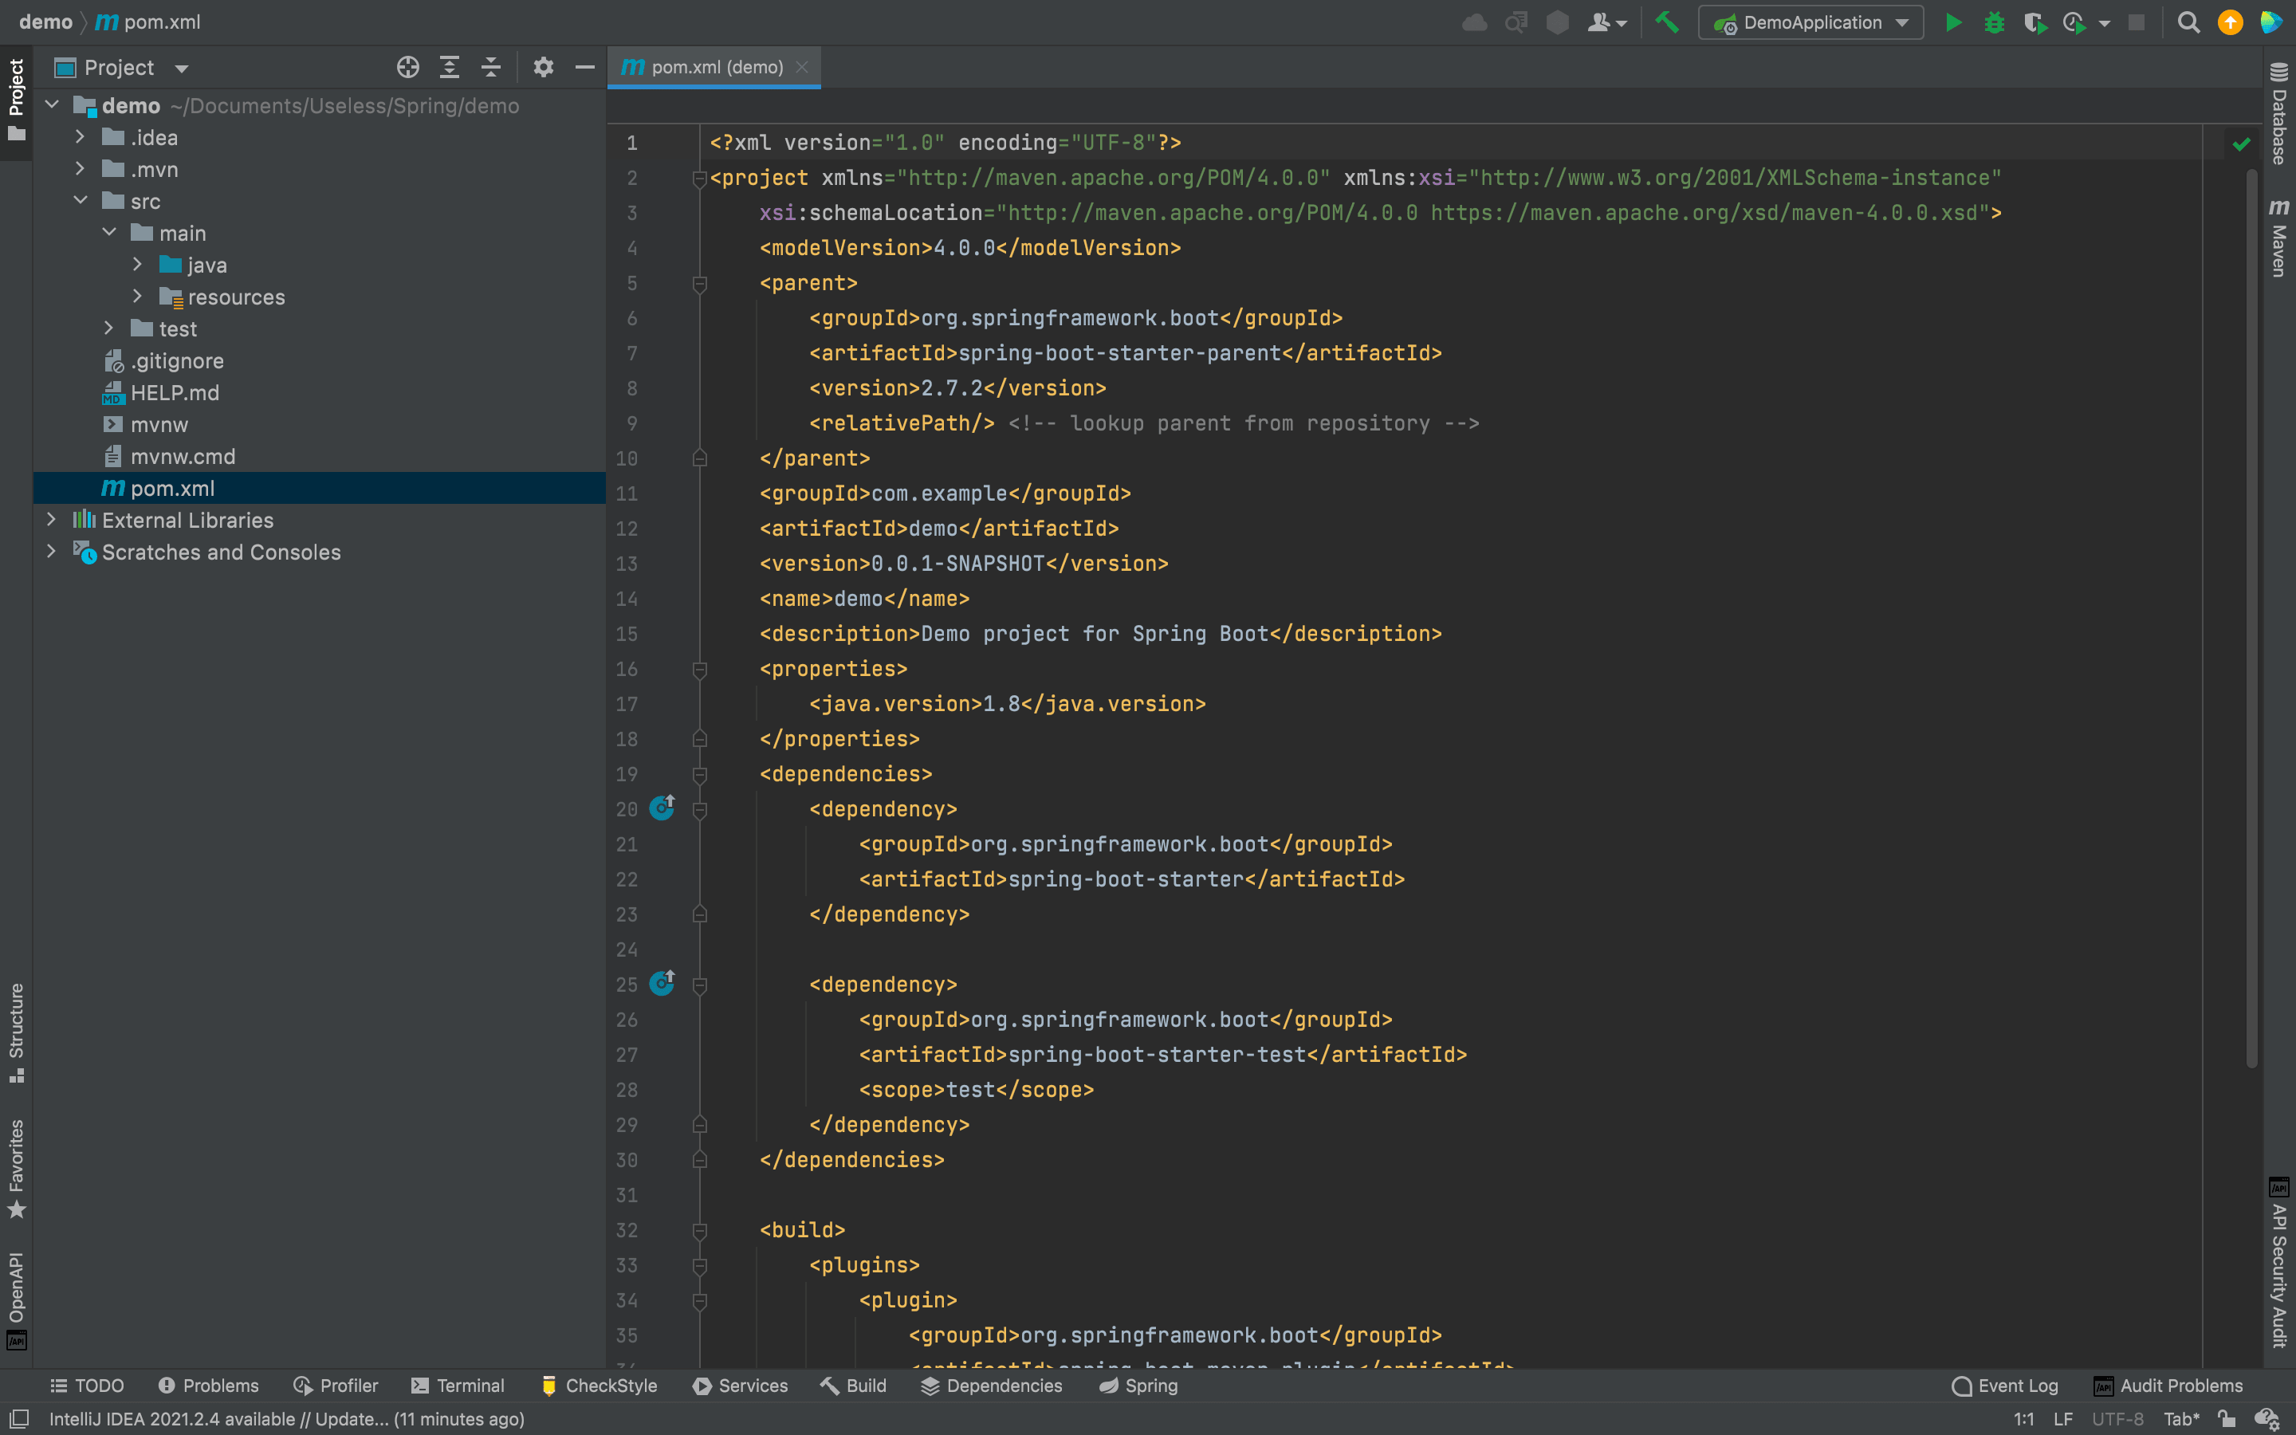Toggle fold marker at the parent tag line 5
The width and height of the screenshot is (2296, 1435).
pos(700,284)
